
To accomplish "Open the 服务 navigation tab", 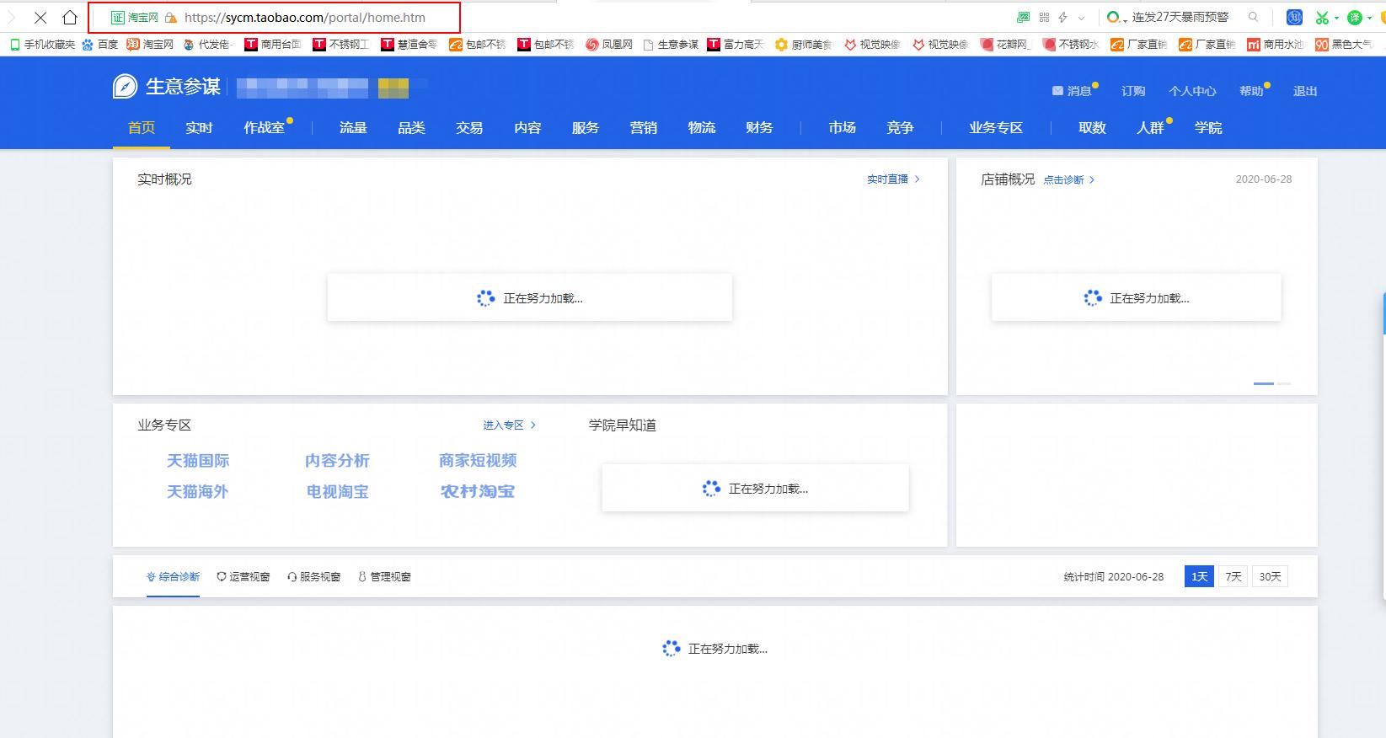I will 585,128.
